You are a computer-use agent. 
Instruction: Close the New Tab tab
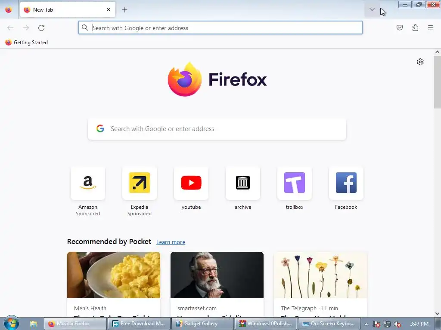(x=108, y=9)
